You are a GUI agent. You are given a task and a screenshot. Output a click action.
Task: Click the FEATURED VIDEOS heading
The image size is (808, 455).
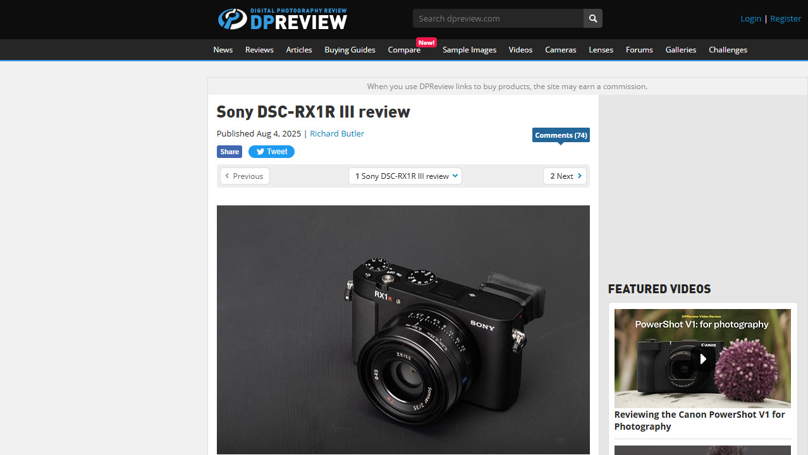[x=659, y=289]
